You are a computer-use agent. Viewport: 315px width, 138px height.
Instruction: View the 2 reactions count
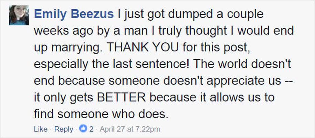(91, 129)
